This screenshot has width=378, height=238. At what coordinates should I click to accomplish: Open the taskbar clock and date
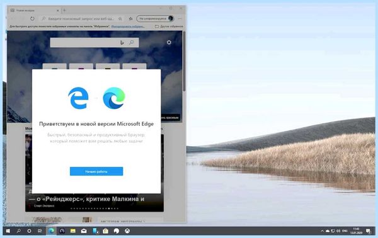(357, 231)
